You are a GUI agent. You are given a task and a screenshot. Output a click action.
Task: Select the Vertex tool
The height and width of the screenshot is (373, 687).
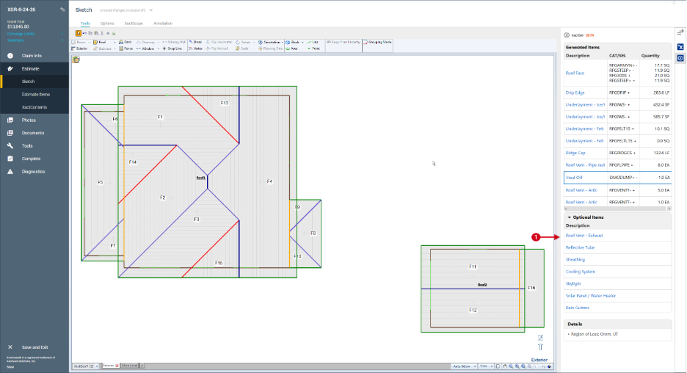(195, 48)
